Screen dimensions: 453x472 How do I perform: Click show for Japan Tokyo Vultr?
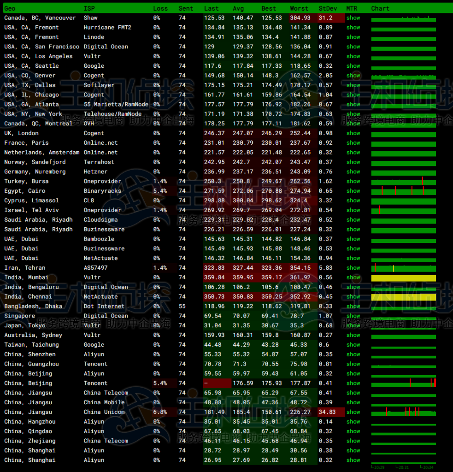point(353,325)
